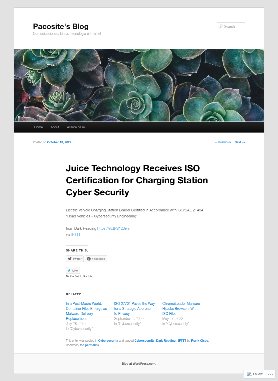Click the Twitter bird icon
This screenshot has height=381, width=278.
[x=70, y=259]
